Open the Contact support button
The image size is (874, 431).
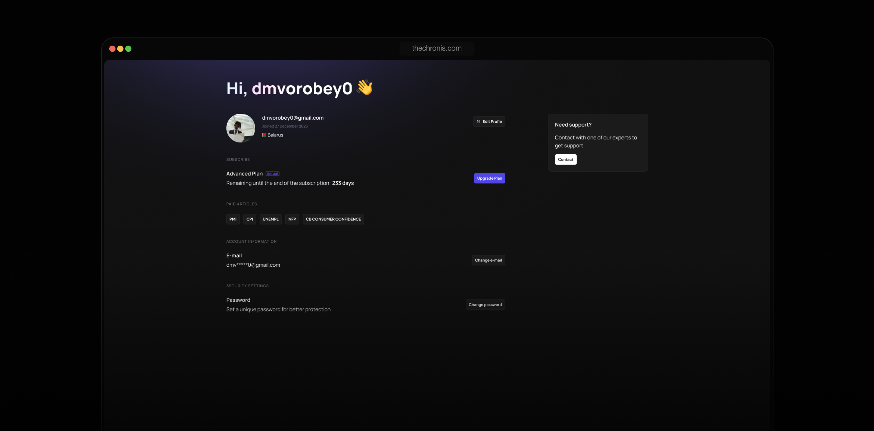pos(565,160)
